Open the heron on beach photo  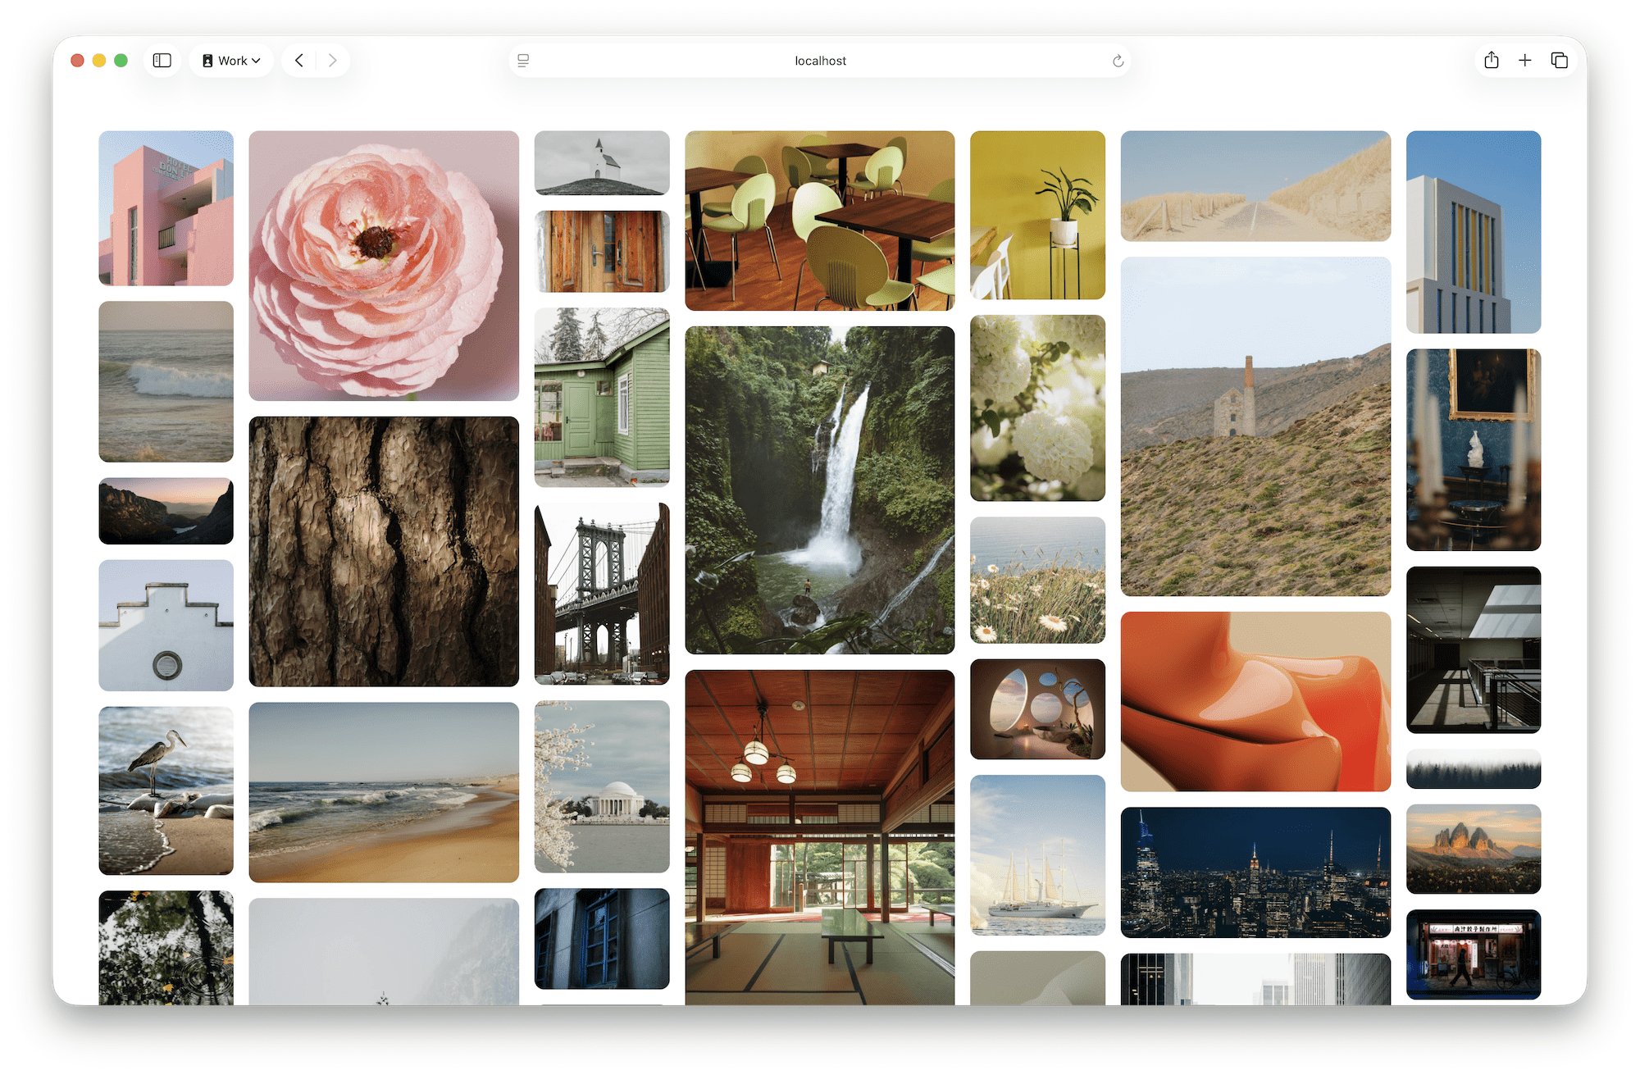point(166,790)
